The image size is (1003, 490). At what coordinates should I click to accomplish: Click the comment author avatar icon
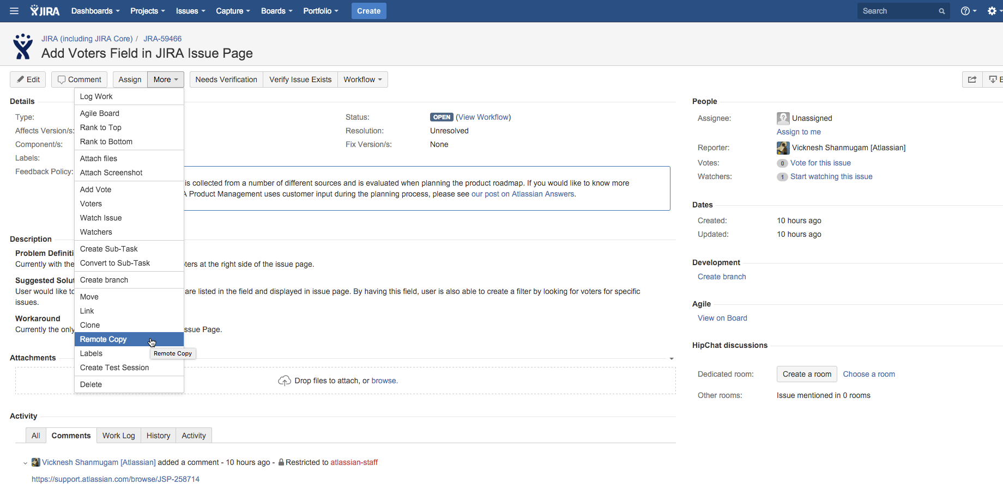(35, 462)
